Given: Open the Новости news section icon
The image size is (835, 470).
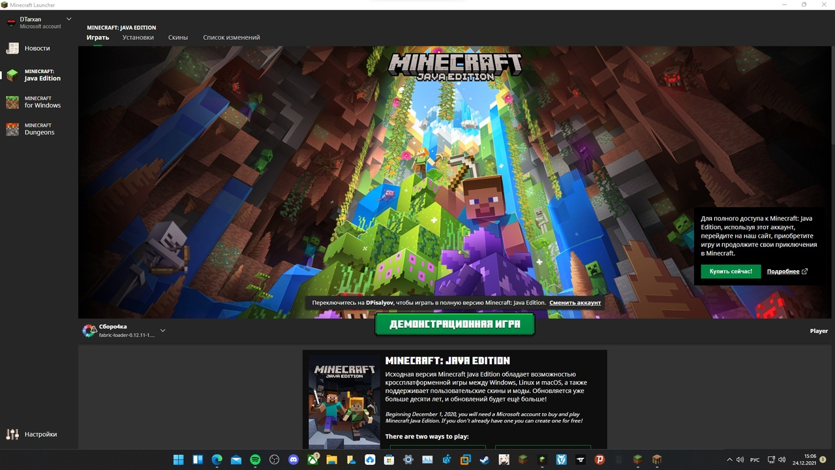Looking at the screenshot, I should (12, 48).
